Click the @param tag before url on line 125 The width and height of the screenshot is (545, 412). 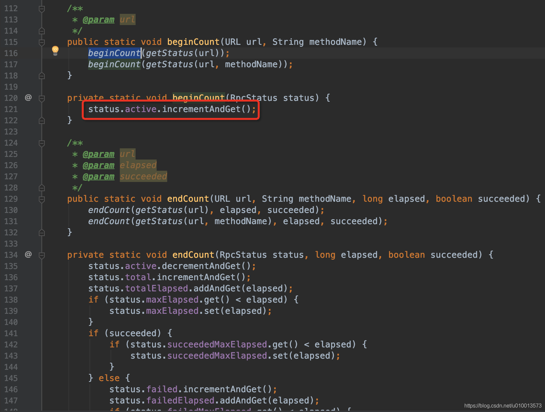(x=99, y=154)
